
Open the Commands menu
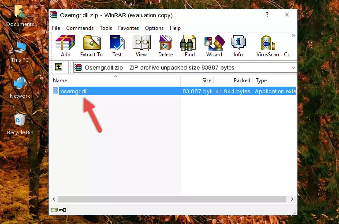[x=80, y=28]
